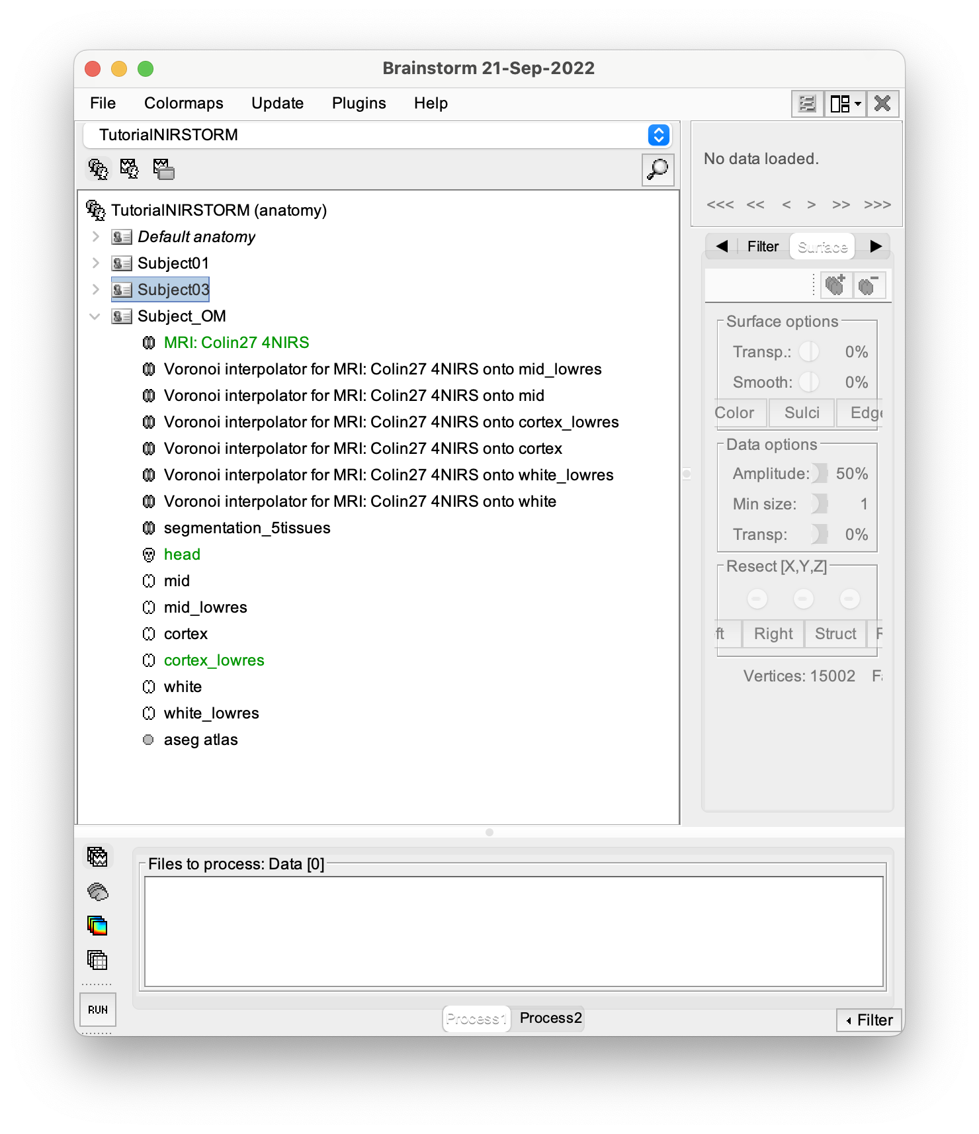Show next tabs with right arrow

point(876,246)
